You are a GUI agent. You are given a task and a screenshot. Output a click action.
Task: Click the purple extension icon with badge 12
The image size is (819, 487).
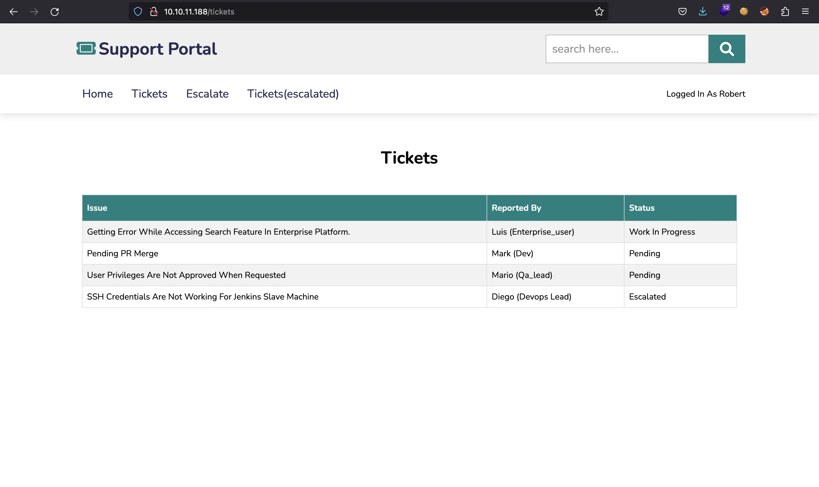(724, 10)
